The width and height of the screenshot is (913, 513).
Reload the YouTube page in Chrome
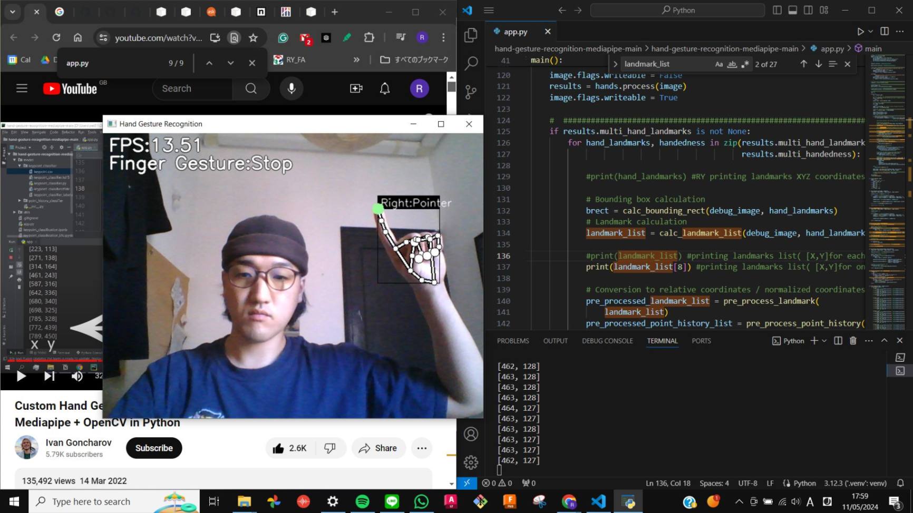click(56, 37)
